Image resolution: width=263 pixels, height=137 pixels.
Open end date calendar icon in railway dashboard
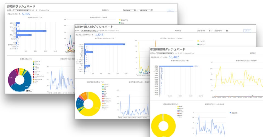click(151, 10)
